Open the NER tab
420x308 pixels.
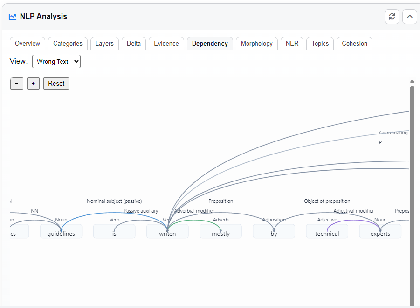click(292, 43)
